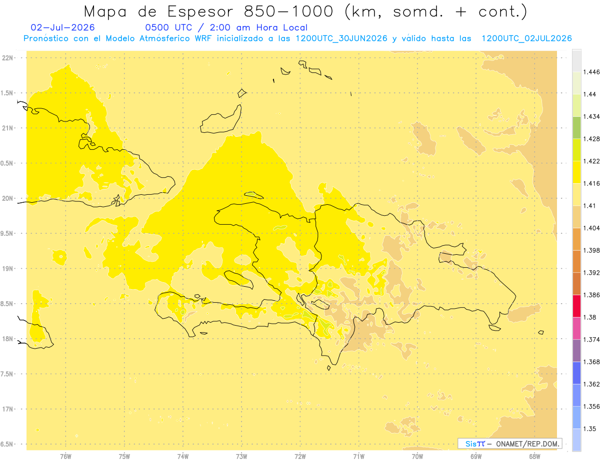Click the "1.428" colorbar value
The height and width of the screenshot is (463, 600).
(591, 139)
